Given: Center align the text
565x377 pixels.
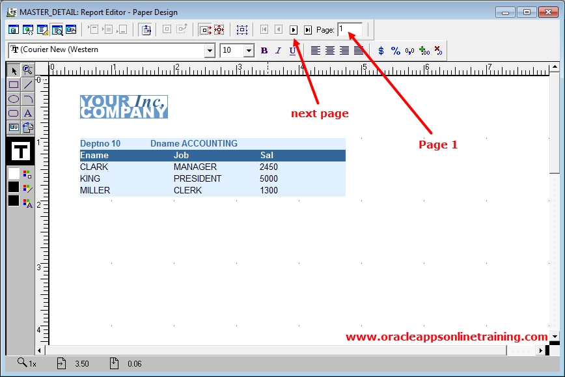Looking at the screenshot, I should (x=330, y=50).
